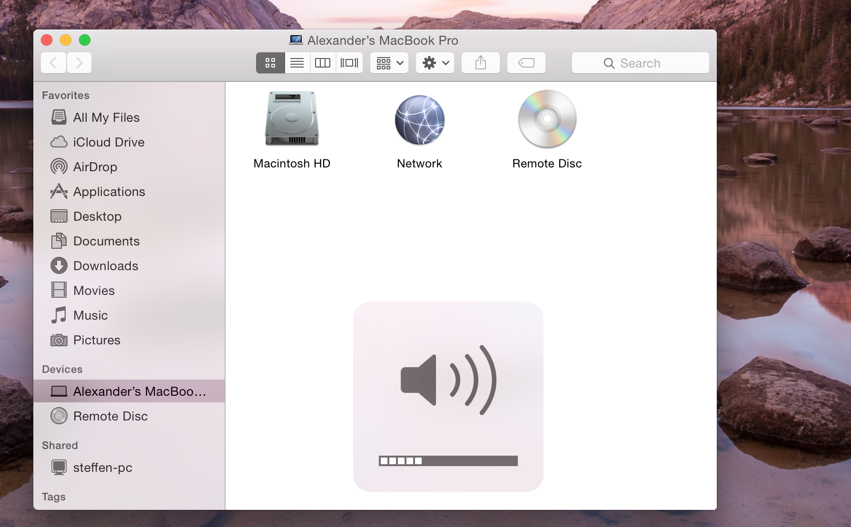Viewport: 851px width, 527px height.
Task: Switch to icon view mode
Action: (x=270, y=63)
